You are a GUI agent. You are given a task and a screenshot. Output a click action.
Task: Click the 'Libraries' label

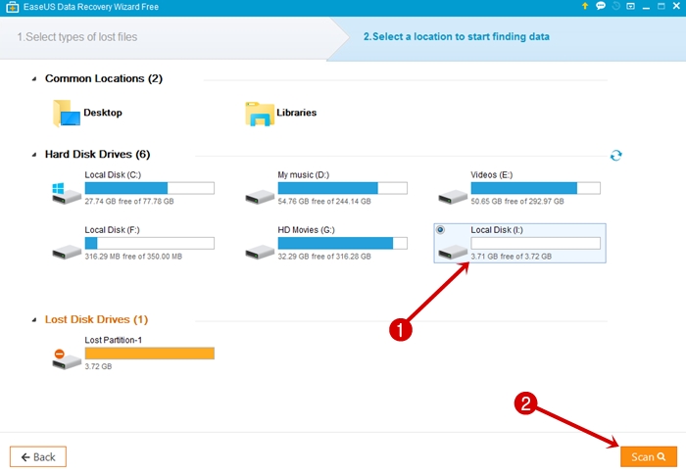click(296, 113)
